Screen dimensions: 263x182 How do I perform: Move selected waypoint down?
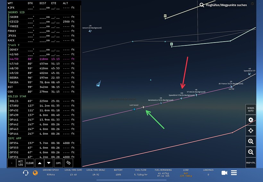[x=49, y=163]
